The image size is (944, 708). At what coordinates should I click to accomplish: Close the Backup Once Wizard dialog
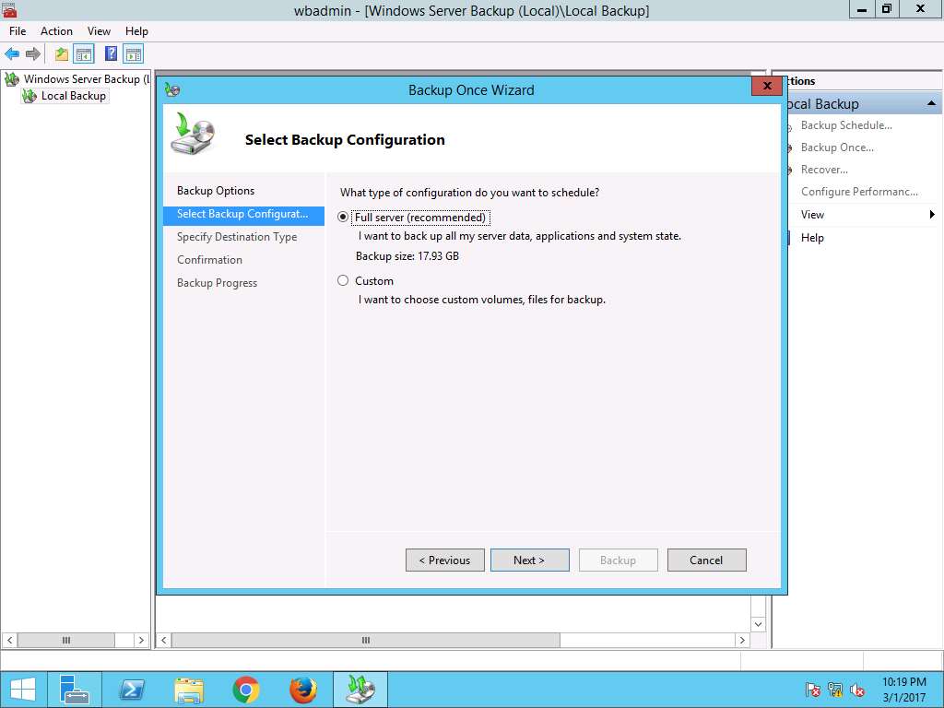tap(767, 86)
